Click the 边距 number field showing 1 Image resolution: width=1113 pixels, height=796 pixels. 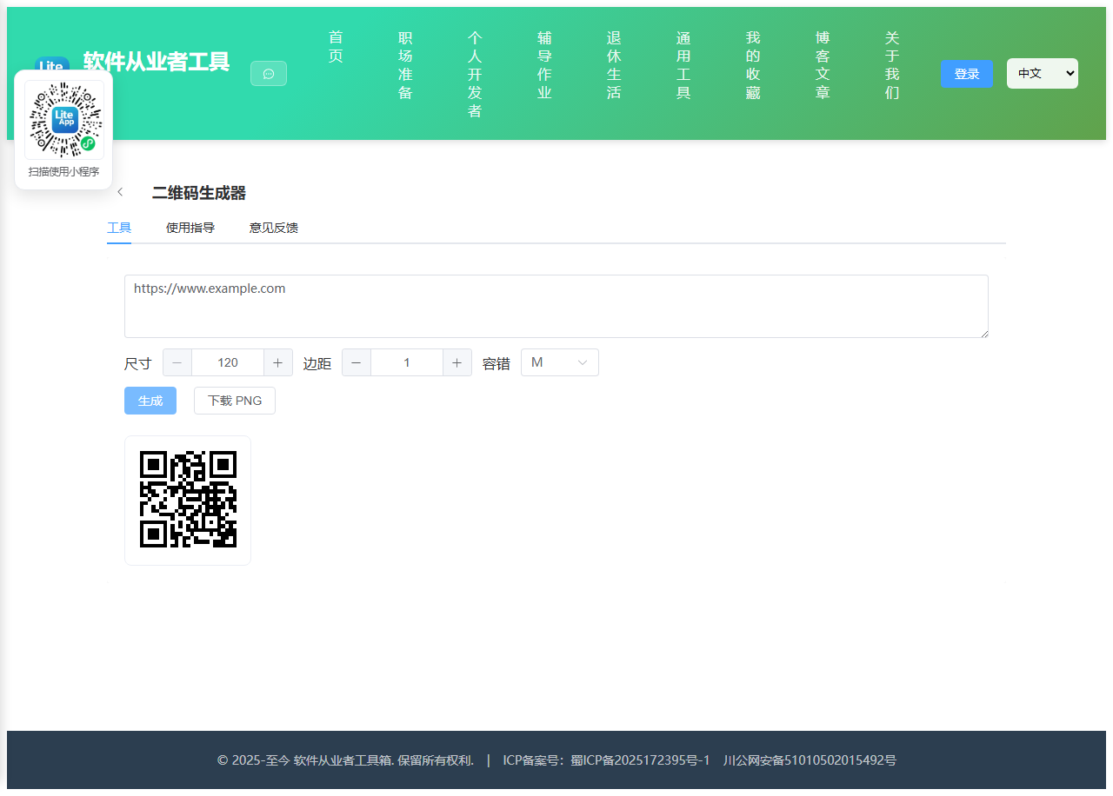(407, 362)
